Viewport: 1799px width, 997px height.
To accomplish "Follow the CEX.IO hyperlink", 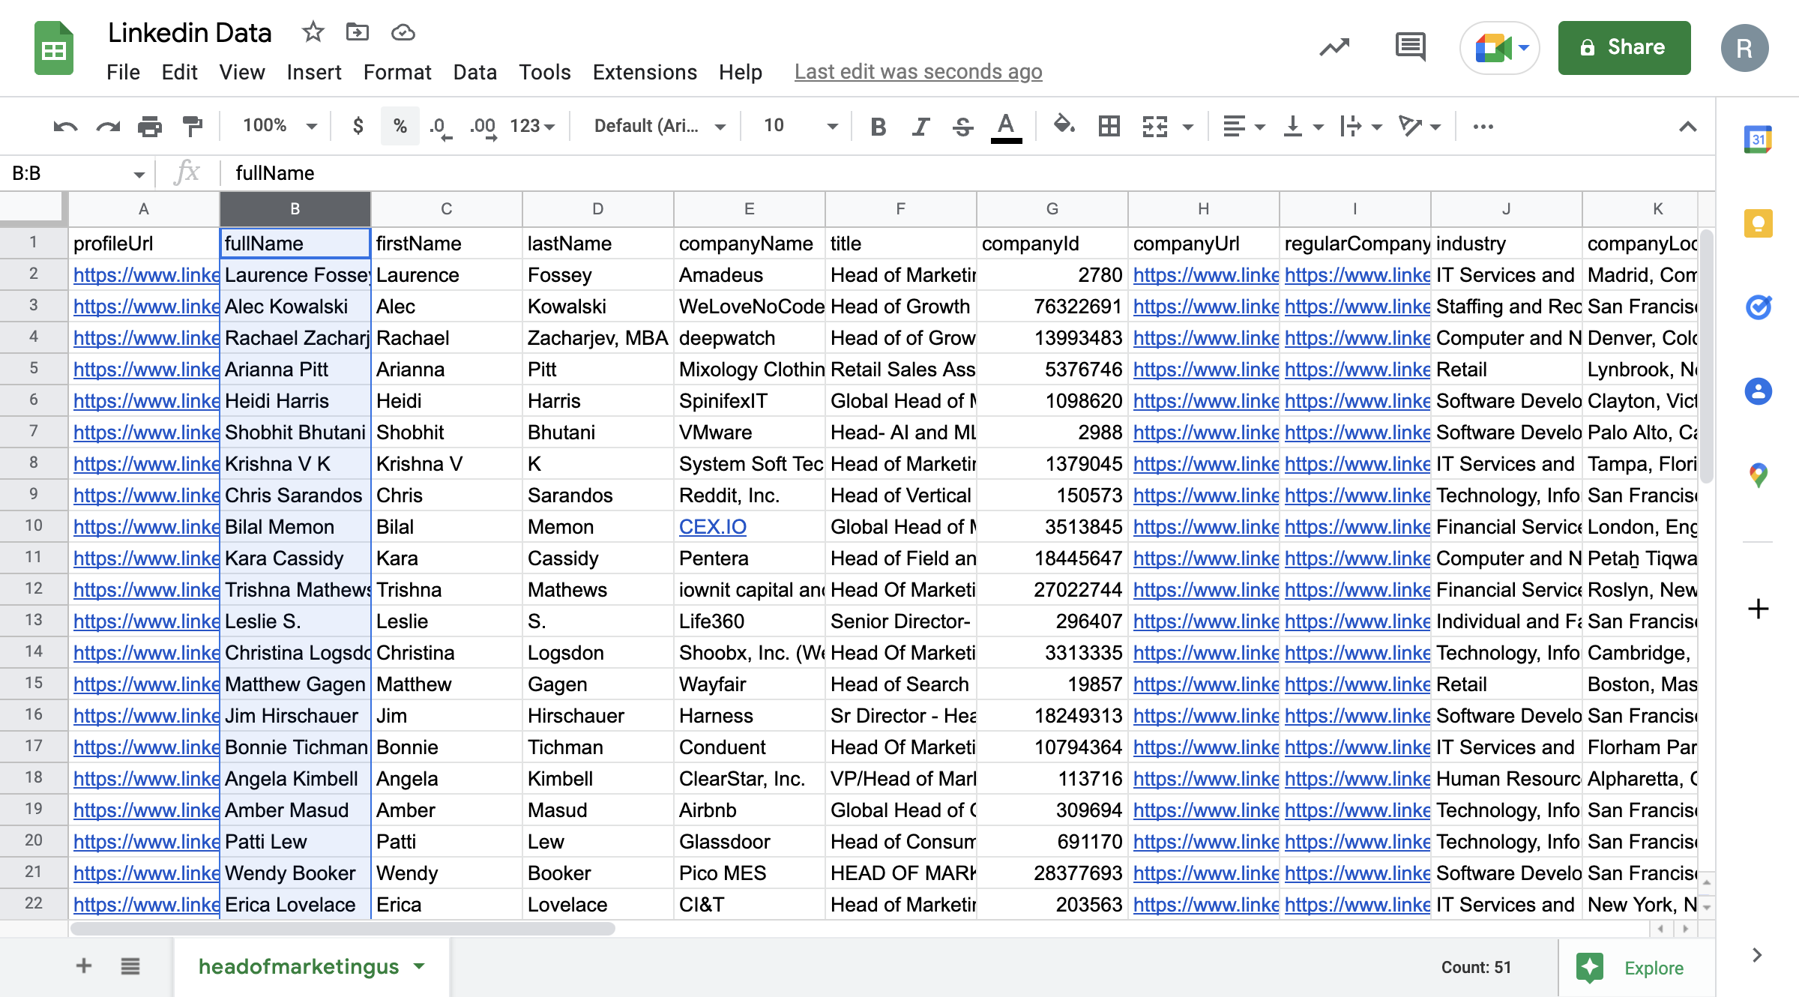I will pyautogui.click(x=712, y=526).
